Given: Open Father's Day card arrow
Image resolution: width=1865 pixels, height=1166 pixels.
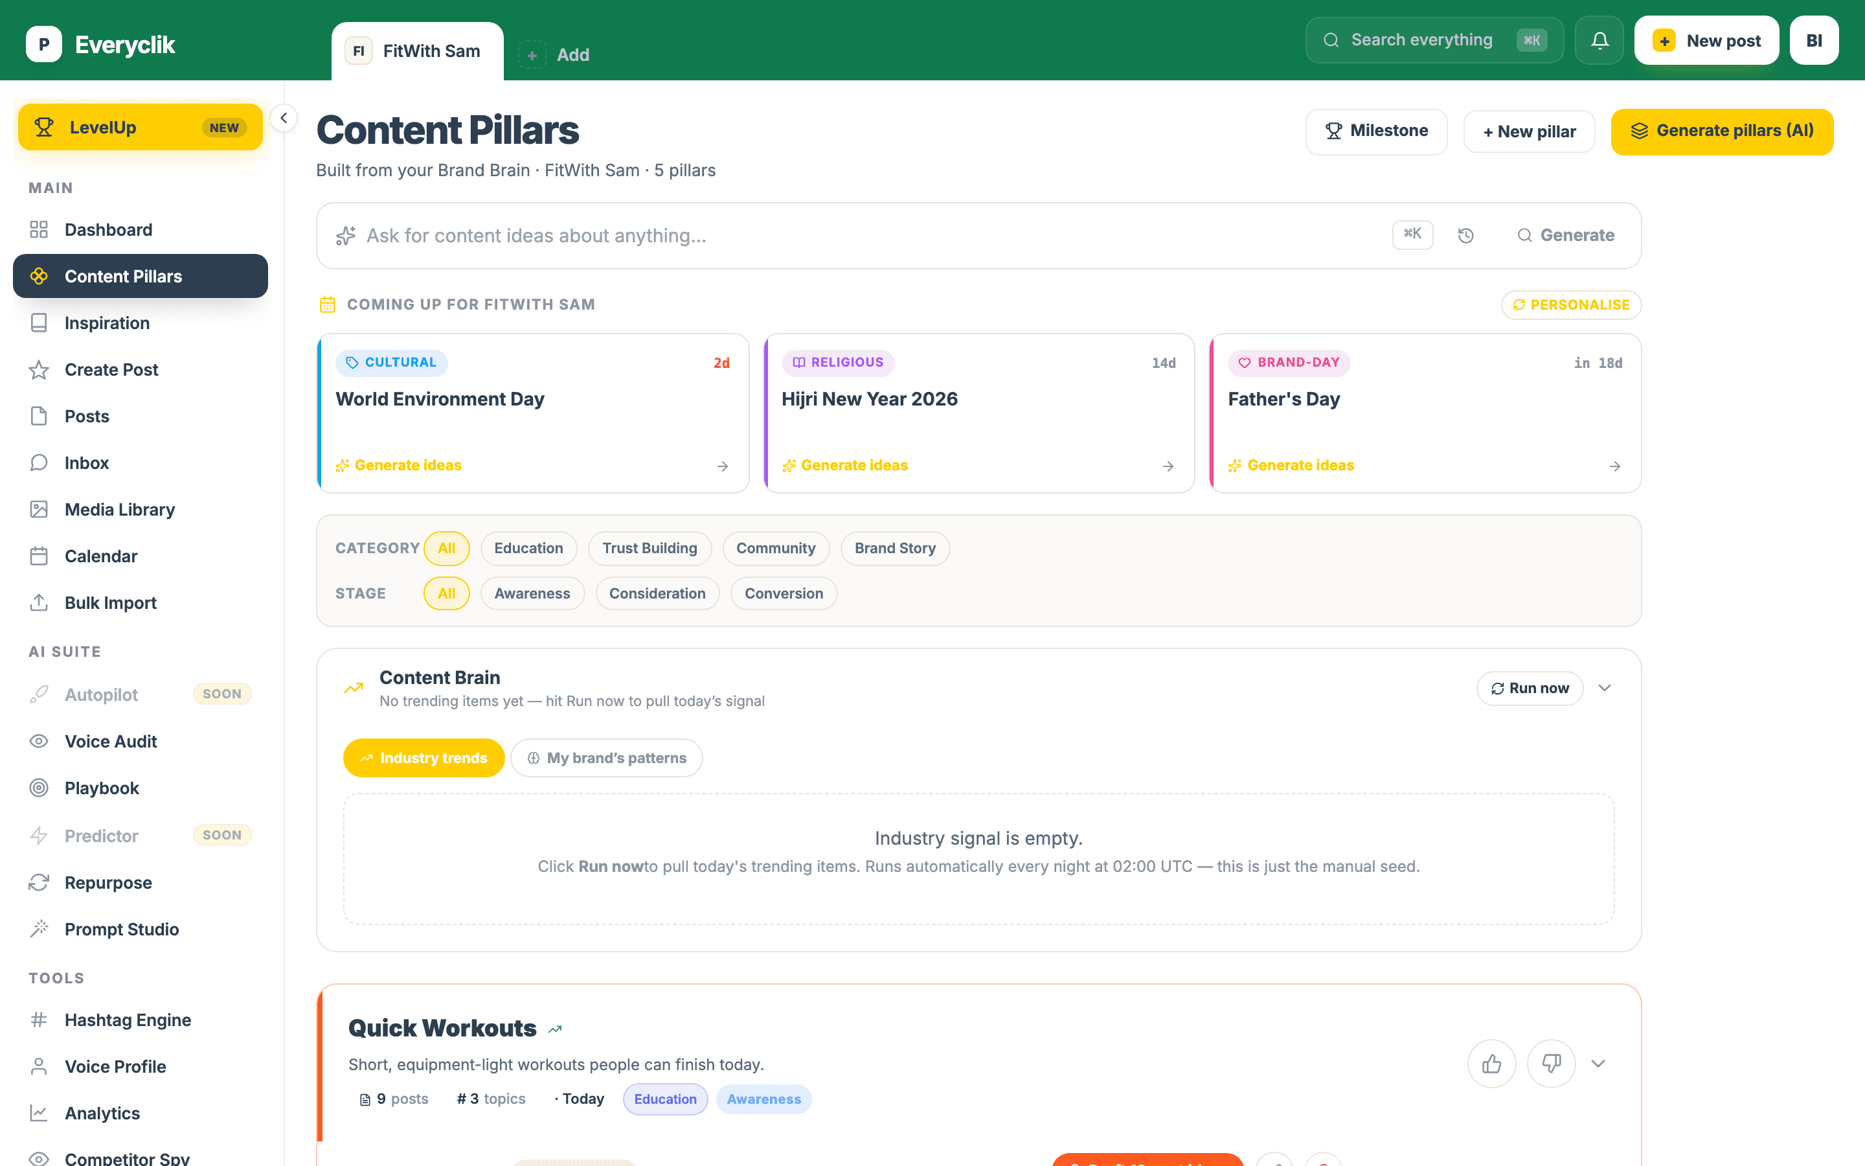Looking at the screenshot, I should click(1614, 466).
